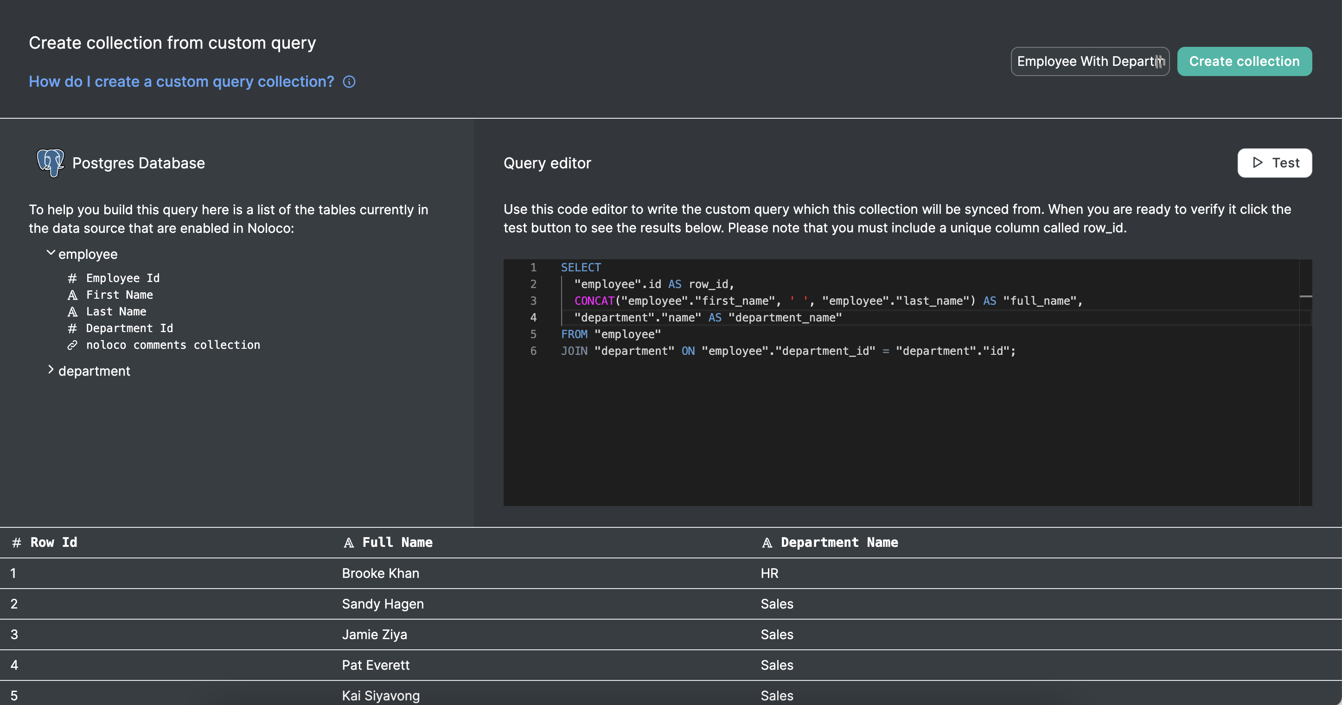The width and height of the screenshot is (1342, 705).
Task: Expand the department table tree
Action: tap(51, 370)
